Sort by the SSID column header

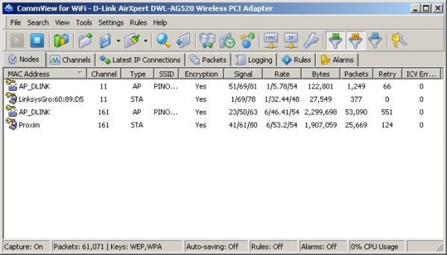click(x=166, y=74)
